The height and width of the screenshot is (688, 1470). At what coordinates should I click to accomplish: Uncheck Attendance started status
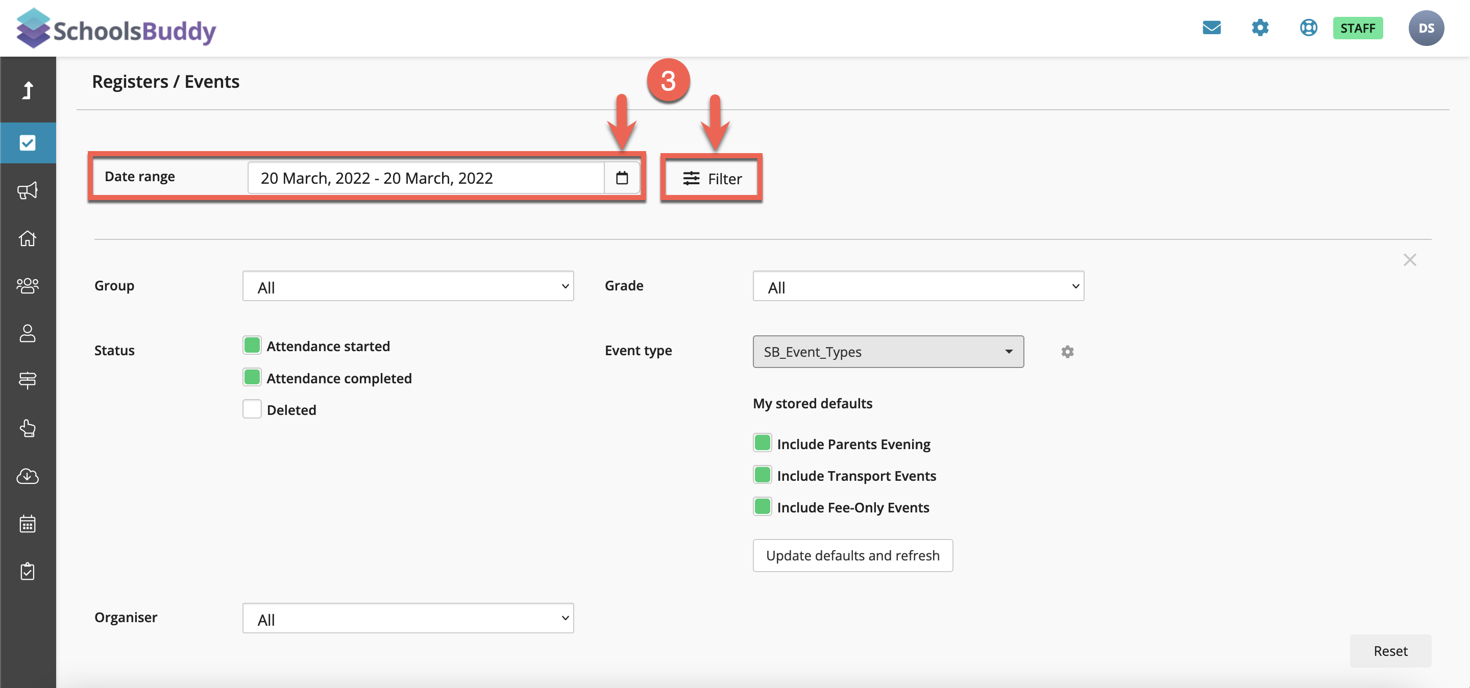252,346
